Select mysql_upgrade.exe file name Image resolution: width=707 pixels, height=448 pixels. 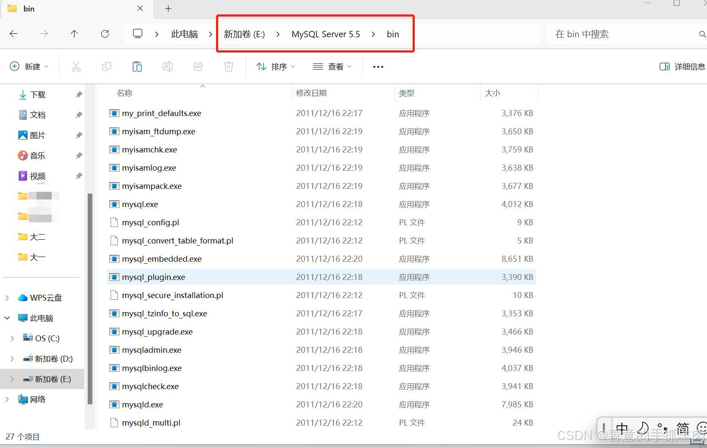coord(157,332)
